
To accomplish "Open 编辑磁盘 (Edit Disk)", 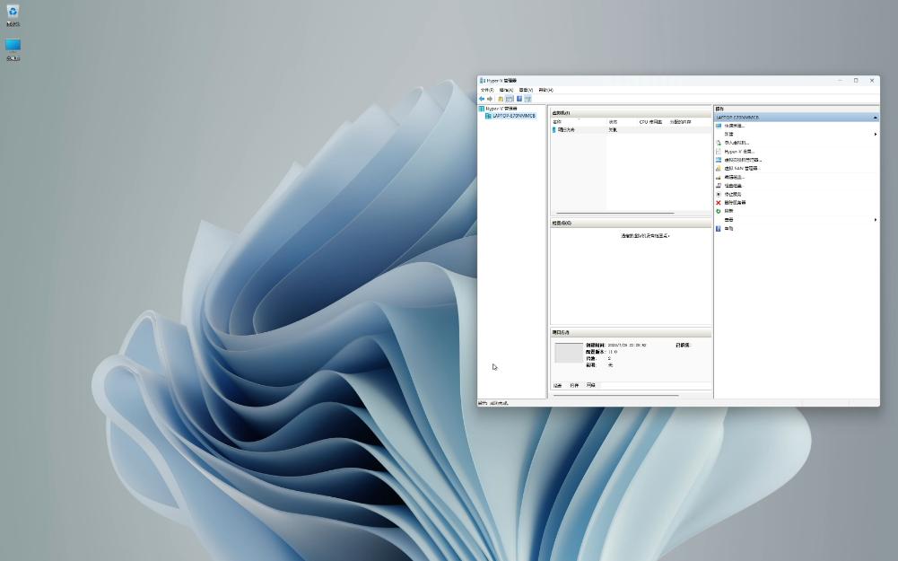I will coord(736,177).
